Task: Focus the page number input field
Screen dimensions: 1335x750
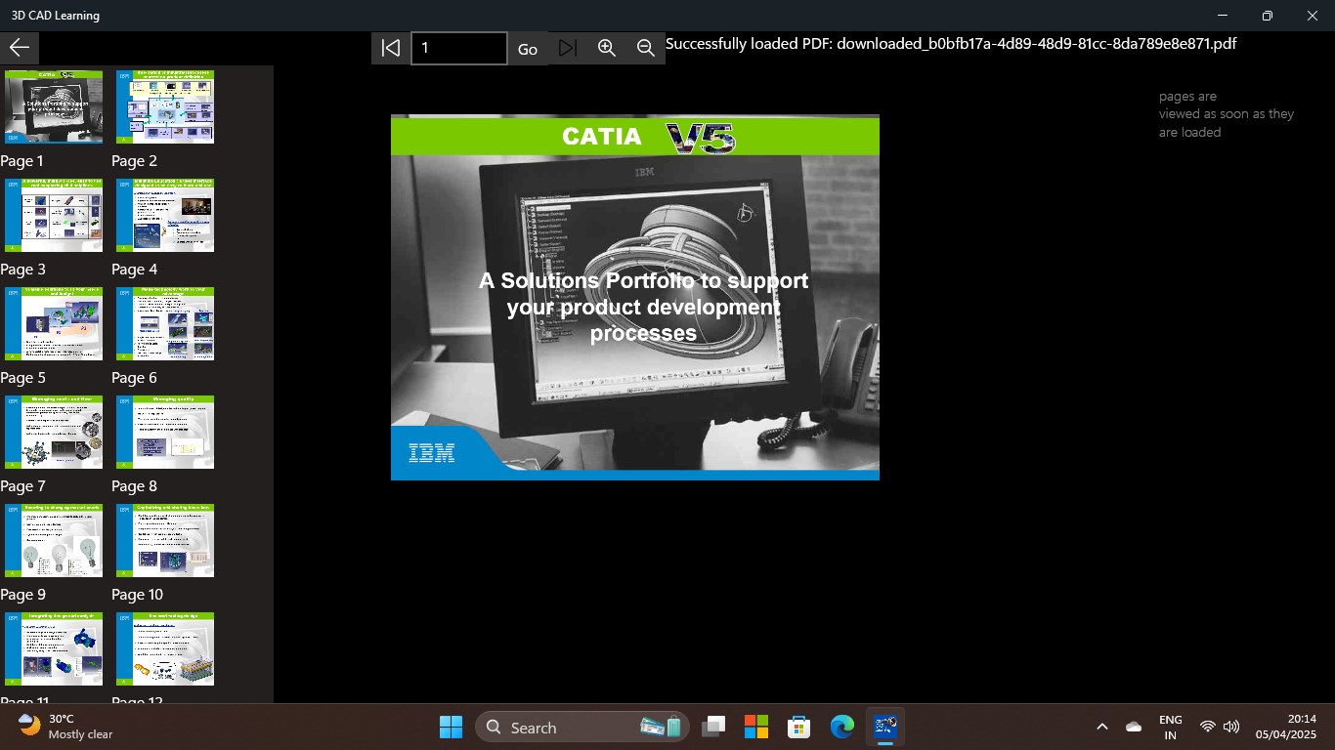Action: tap(459, 48)
